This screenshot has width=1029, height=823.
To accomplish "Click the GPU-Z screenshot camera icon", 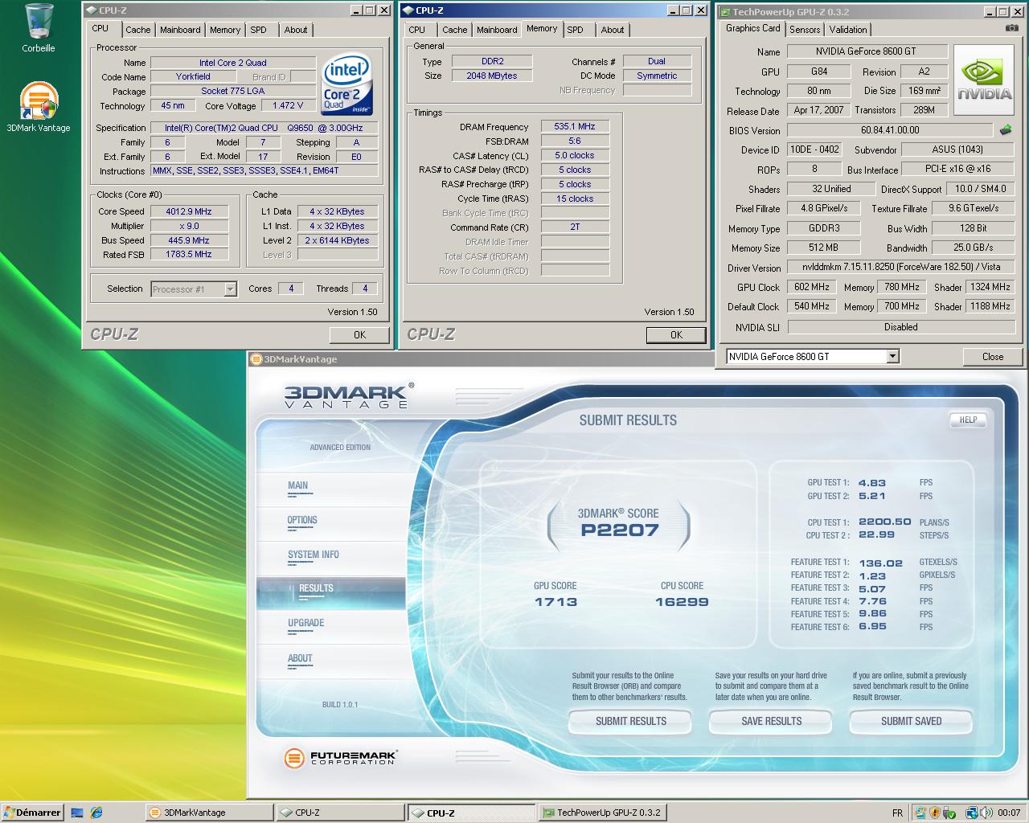I will click(x=1011, y=28).
